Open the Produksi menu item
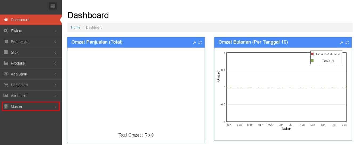 [x=31, y=63]
